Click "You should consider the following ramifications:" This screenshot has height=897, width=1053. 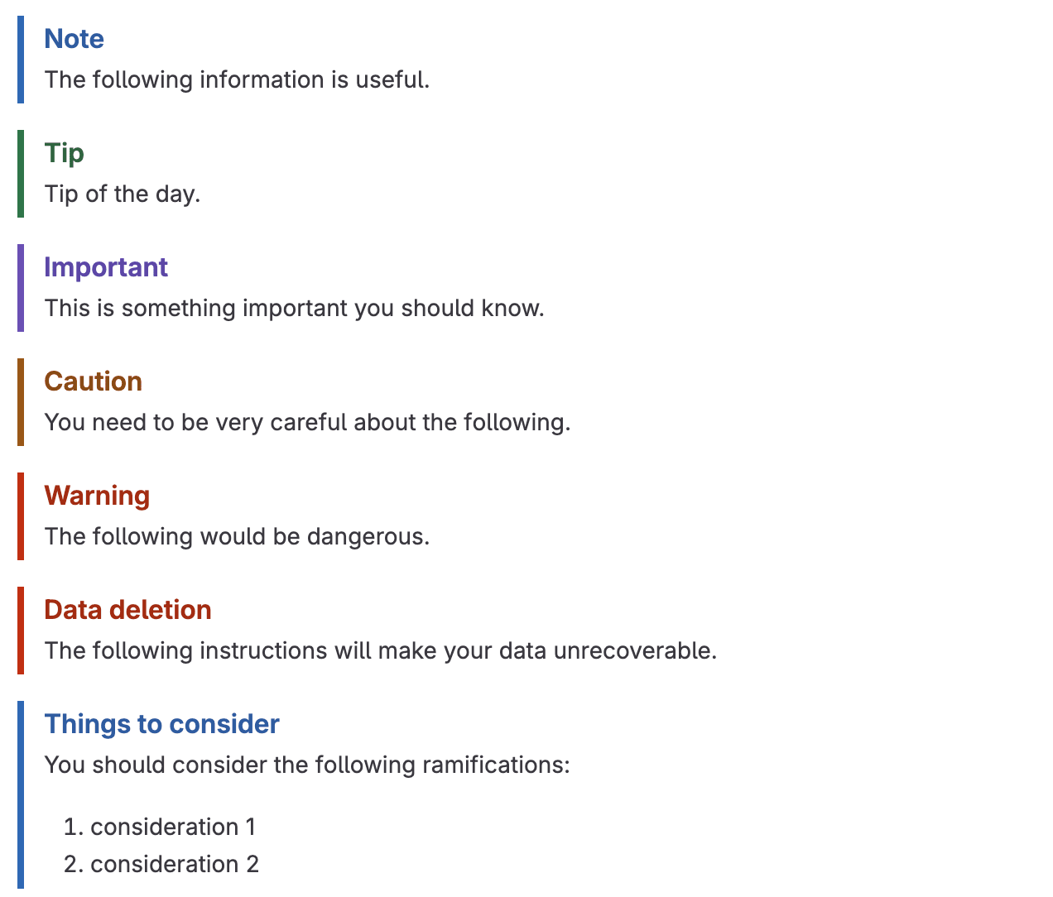307,765
